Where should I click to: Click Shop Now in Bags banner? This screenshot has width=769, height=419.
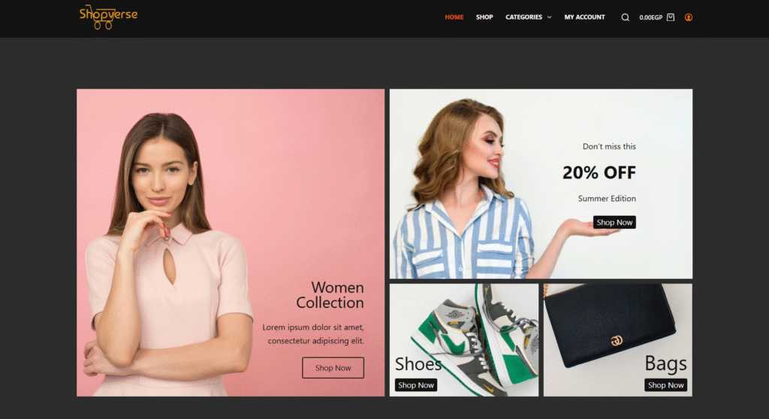pyautogui.click(x=665, y=385)
